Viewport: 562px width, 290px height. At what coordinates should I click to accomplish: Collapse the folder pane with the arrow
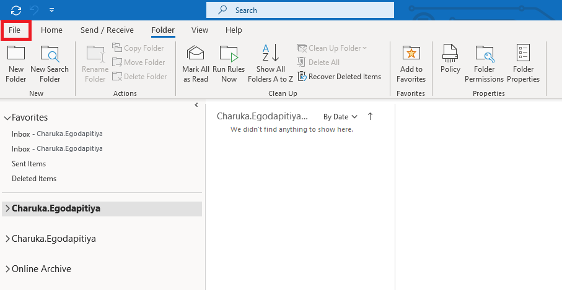tap(196, 104)
